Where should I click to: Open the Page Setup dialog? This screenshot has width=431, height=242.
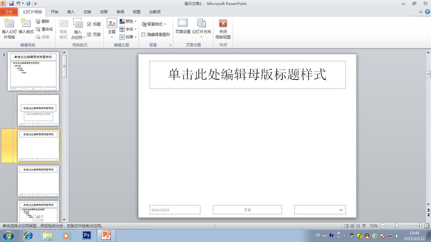click(x=183, y=27)
